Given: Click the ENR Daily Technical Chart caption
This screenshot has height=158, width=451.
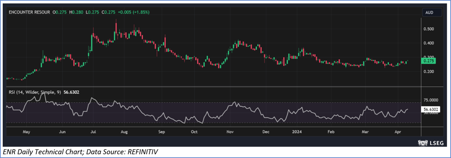Looking at the screenshot, I should pos(79,152).
